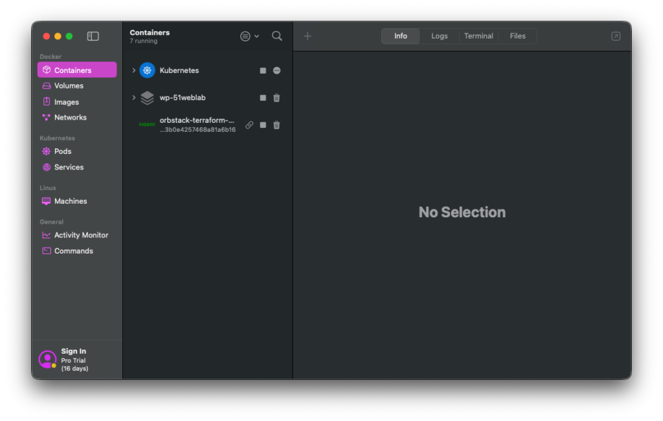Viewport: 663px width, 421px height.
Task: Stop the wp-51weblab compose project
Action: coord(263,98)
